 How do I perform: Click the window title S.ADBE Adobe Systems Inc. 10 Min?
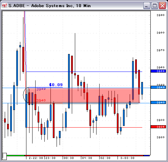pos(49,6)
